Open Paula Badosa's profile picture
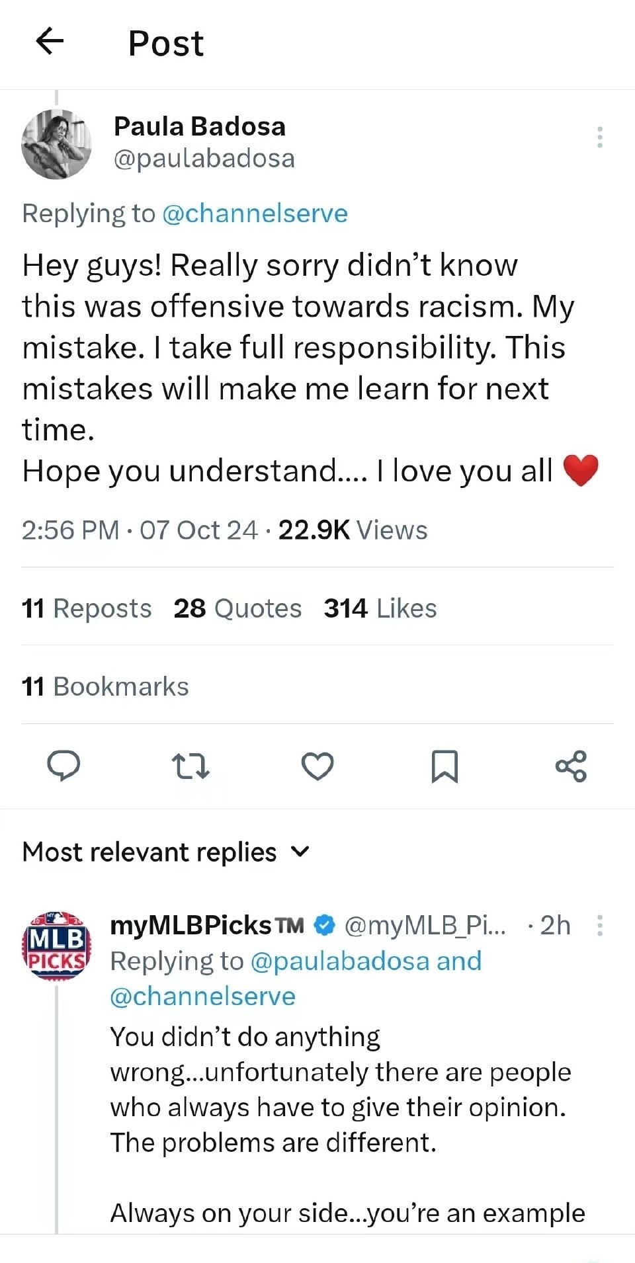Screen dimensions: 635x1263 pyautogui.click(x=56, y=144)
